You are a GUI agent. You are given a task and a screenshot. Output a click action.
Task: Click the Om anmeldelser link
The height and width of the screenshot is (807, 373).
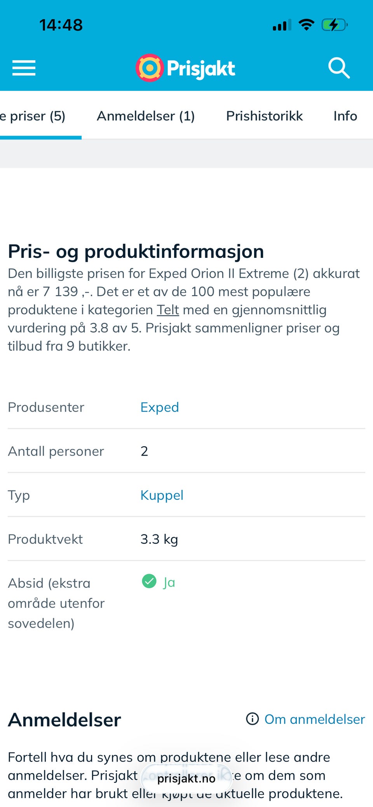click(314, 719)
